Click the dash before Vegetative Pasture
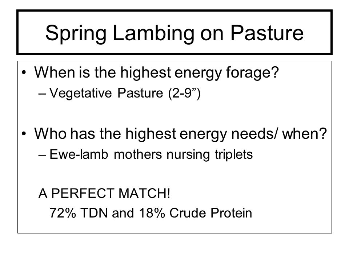The width and height of the screenshot is (349, 261). (42, 94)
